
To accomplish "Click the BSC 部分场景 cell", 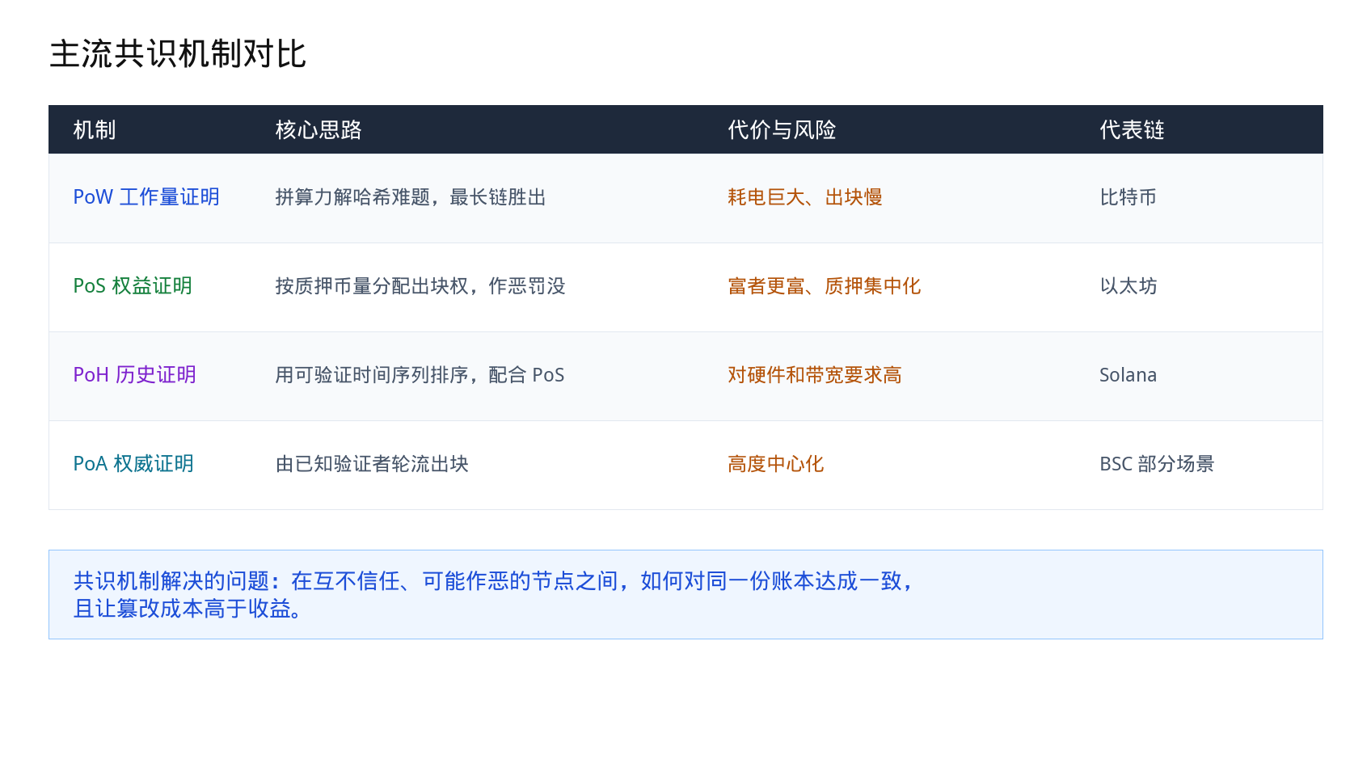I will click(x=1157, y=464).
